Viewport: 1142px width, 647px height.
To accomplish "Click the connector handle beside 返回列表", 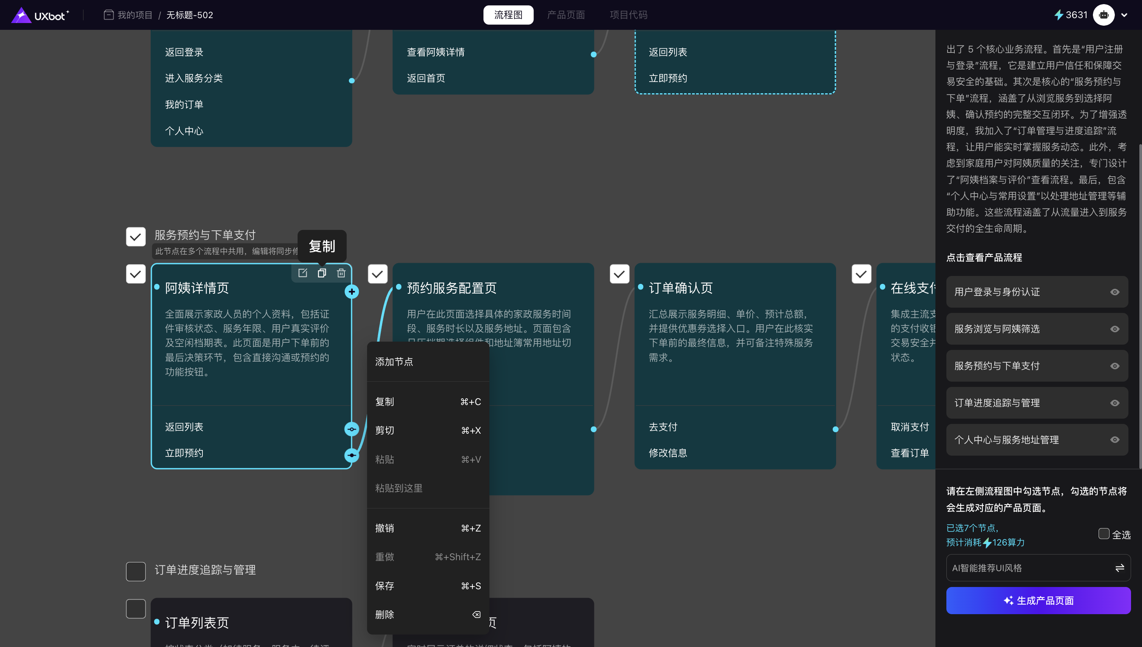I will [352, 429].
